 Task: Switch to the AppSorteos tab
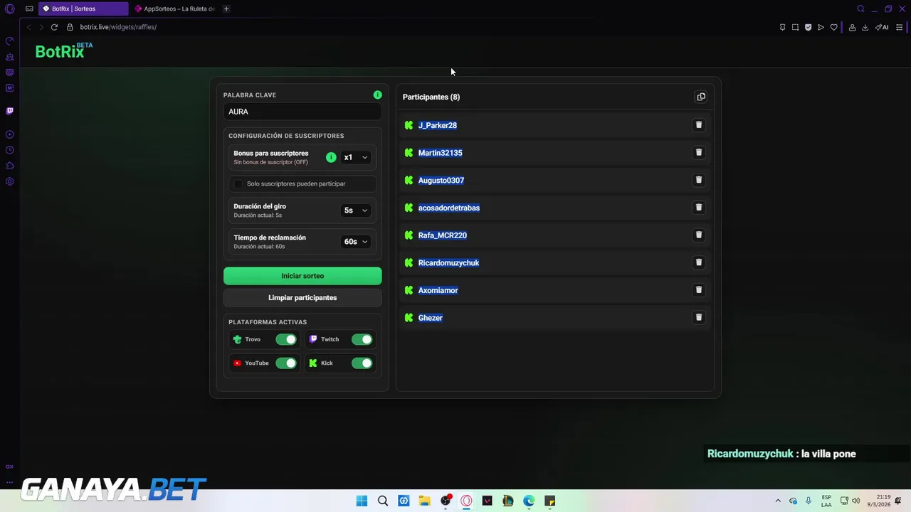click(174, 9)
